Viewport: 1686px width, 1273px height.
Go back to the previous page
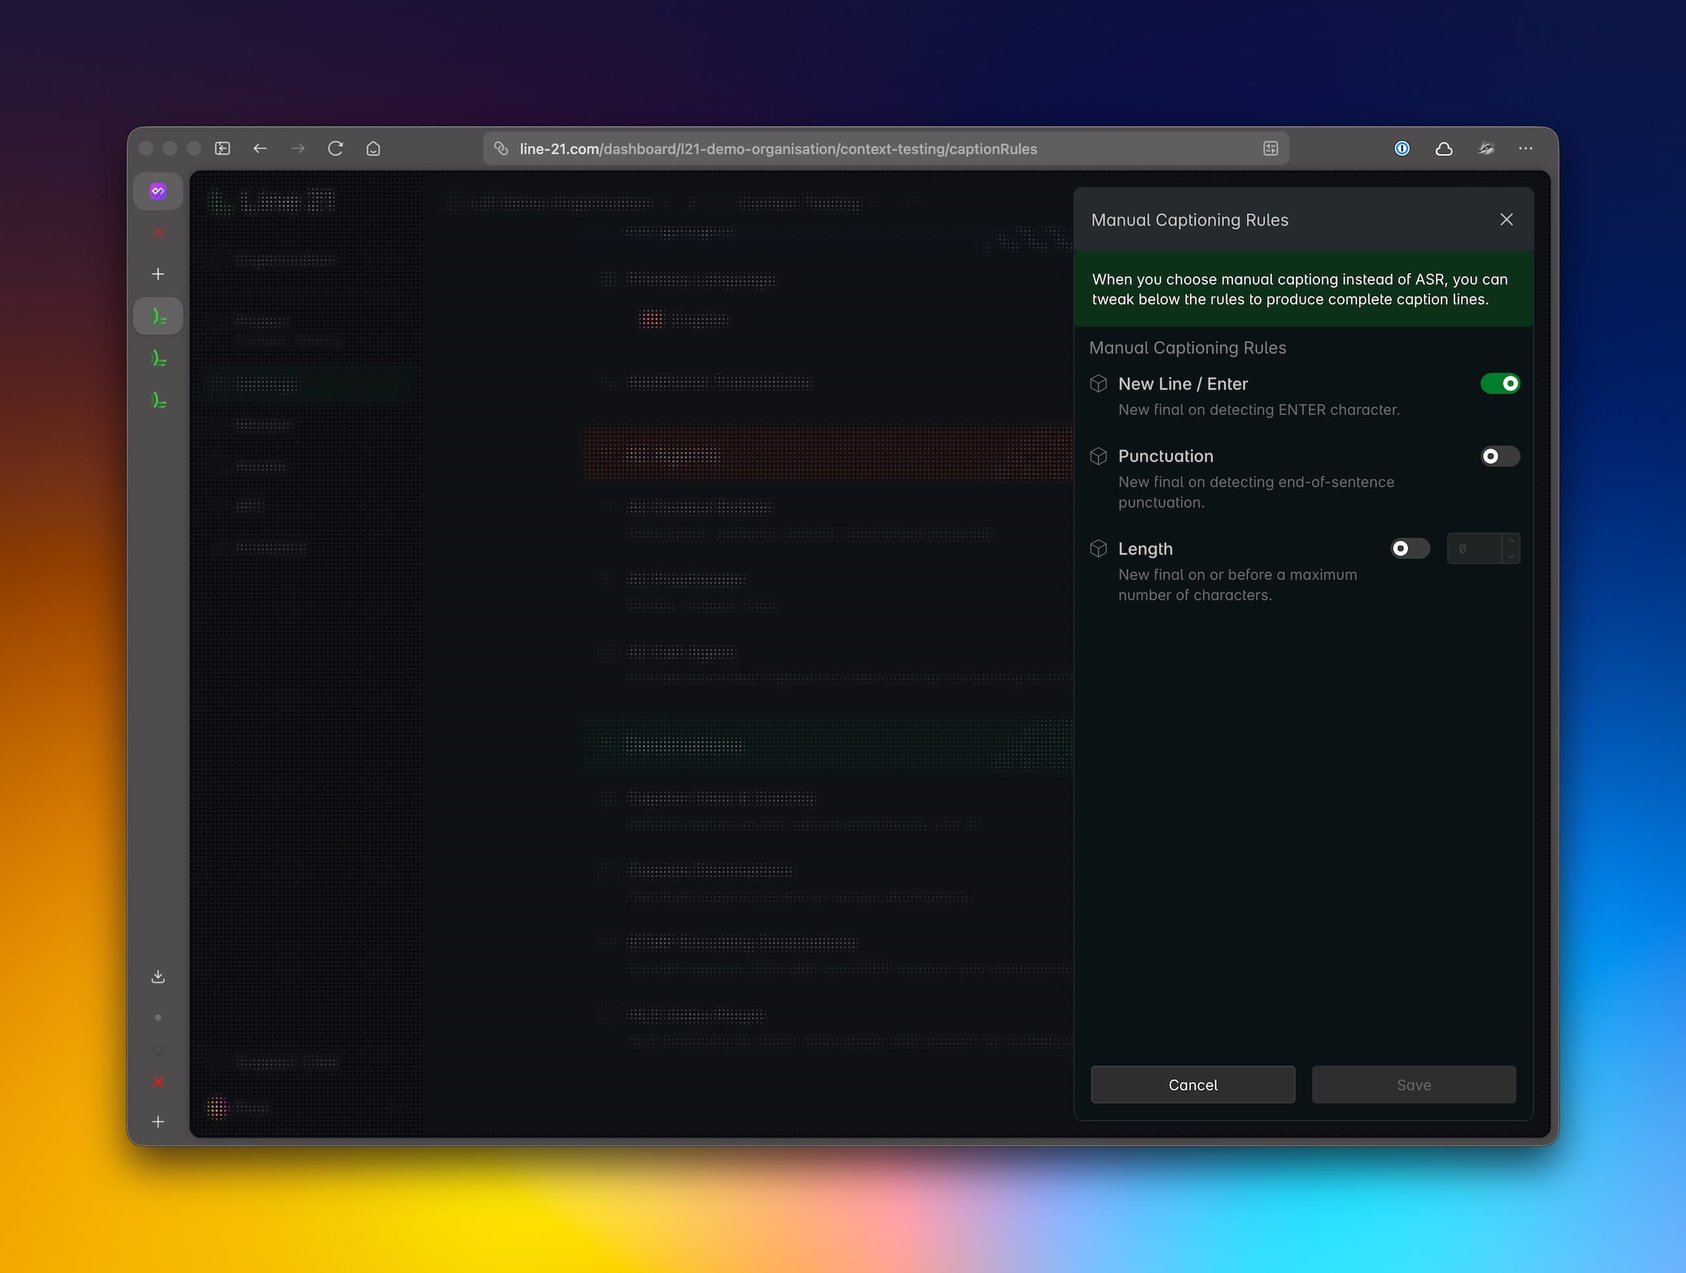click(260, 149)
